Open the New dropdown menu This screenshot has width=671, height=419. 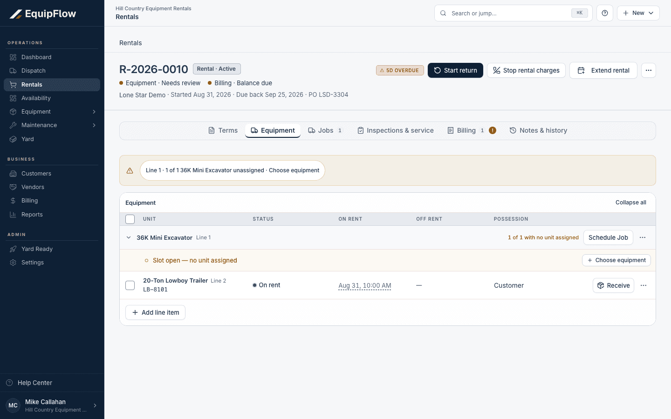pos(638,13)
